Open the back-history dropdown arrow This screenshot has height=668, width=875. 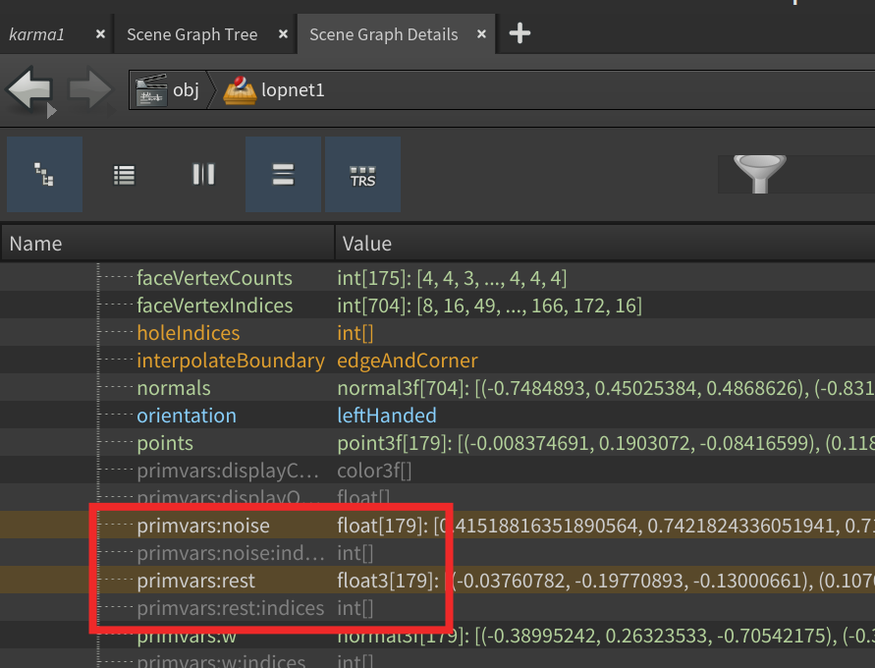(x=51, y=111)
